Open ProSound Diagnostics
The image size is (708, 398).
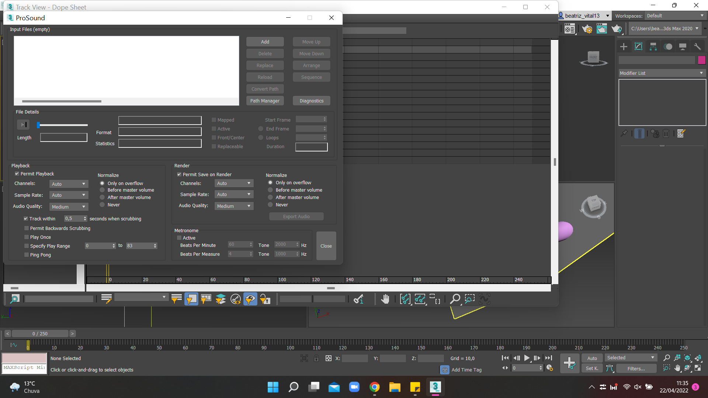point(311,101)
